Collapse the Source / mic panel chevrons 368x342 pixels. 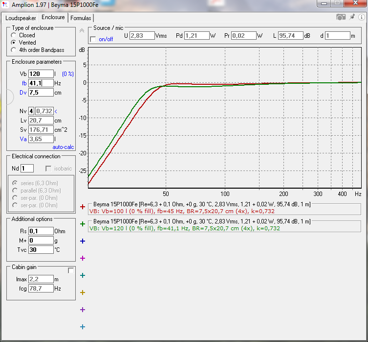pyautogui.click(x=82, y=30)
